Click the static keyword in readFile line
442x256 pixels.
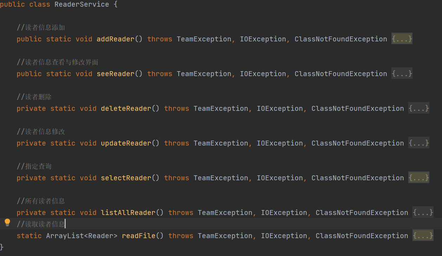tap(29, 236)
